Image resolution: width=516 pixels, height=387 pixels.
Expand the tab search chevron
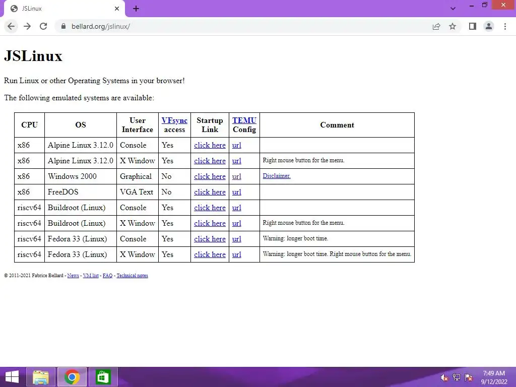pyautogui.click(x=453, y=9)
